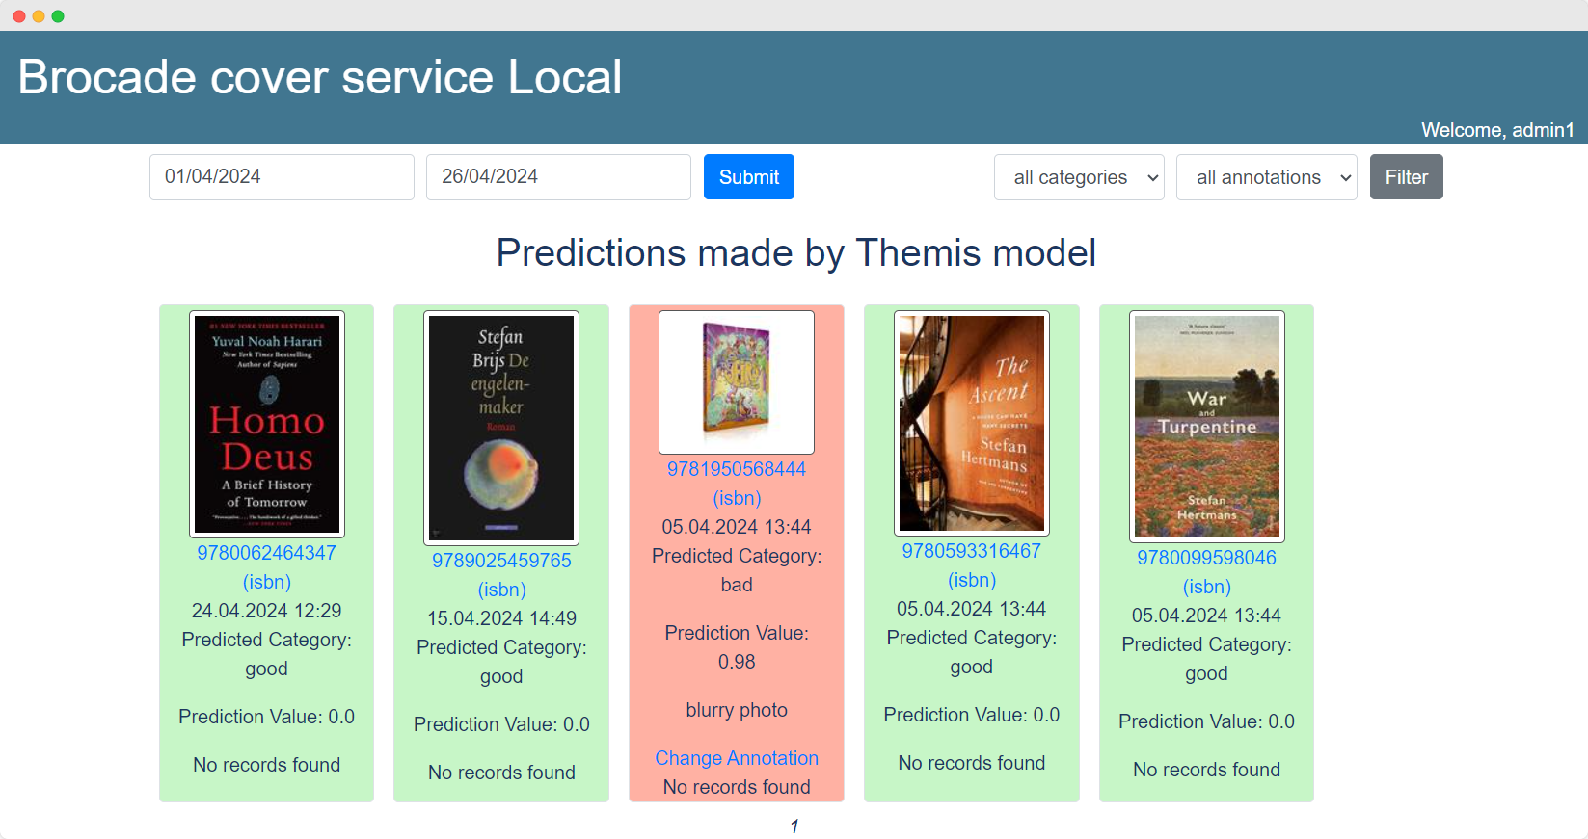Open ISBN 9780593316467 link

coord(971,551)
